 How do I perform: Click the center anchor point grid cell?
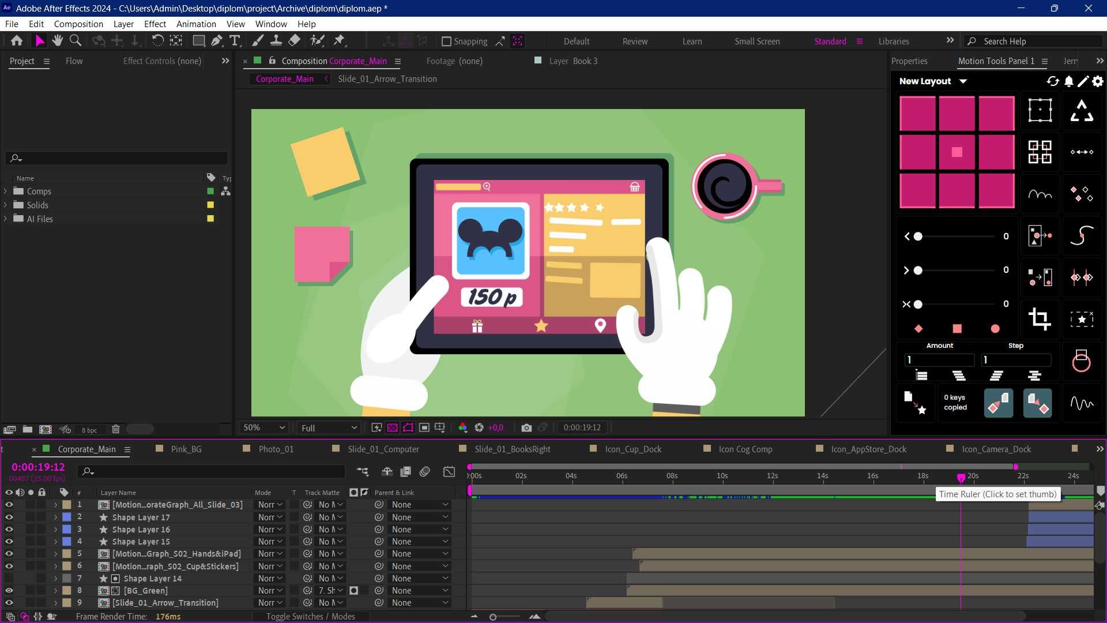(957, 152)
